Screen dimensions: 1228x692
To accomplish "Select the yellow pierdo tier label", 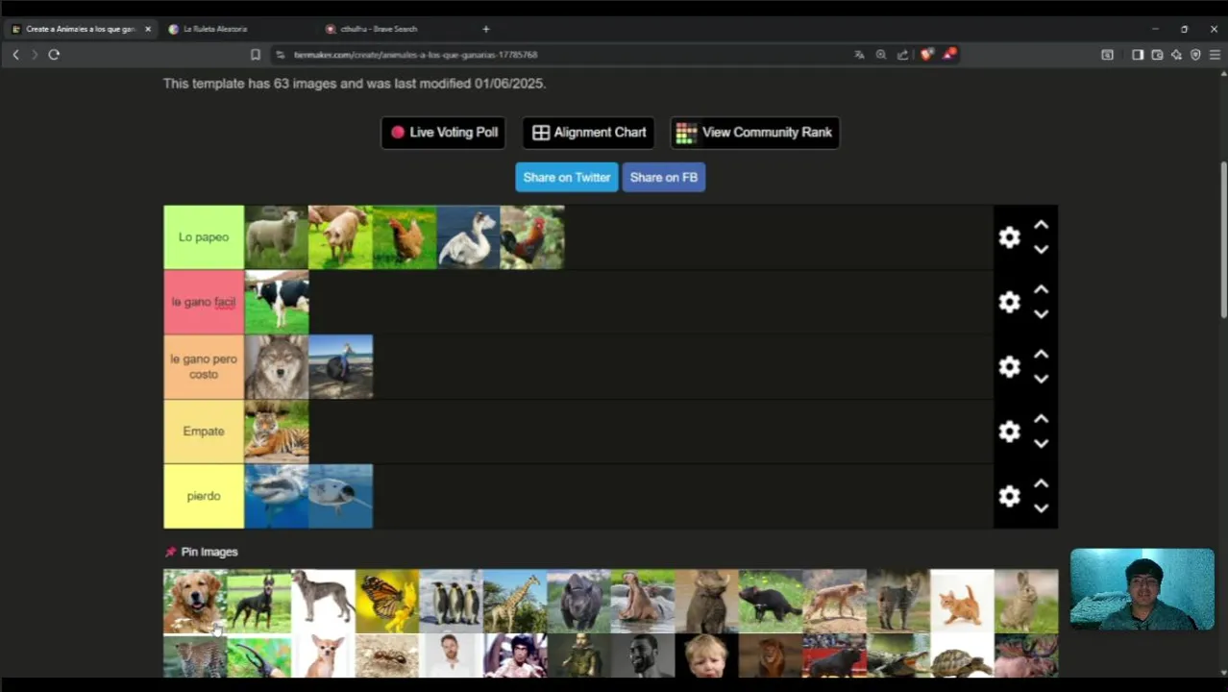I will tap(204, 496).
